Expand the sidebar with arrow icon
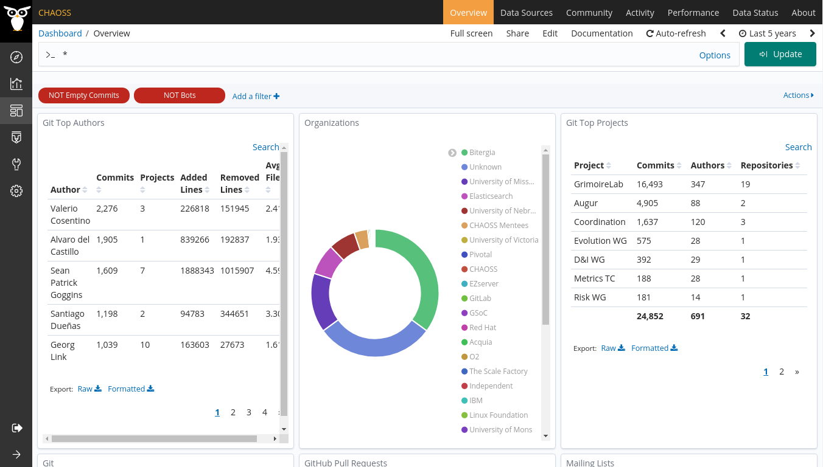 click(16, 454)
